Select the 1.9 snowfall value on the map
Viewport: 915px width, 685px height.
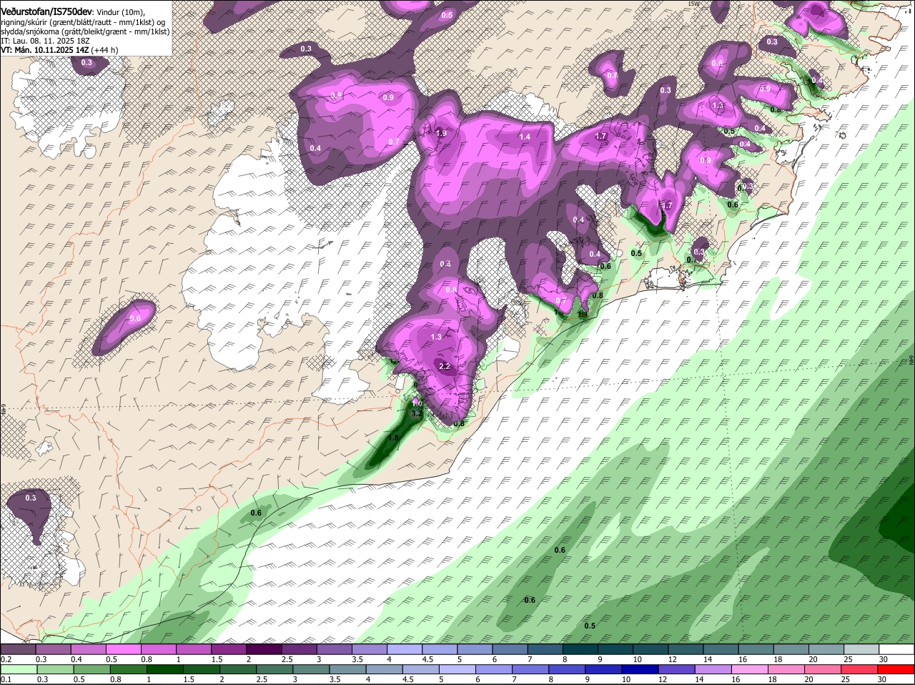click(x=441, y=133)
